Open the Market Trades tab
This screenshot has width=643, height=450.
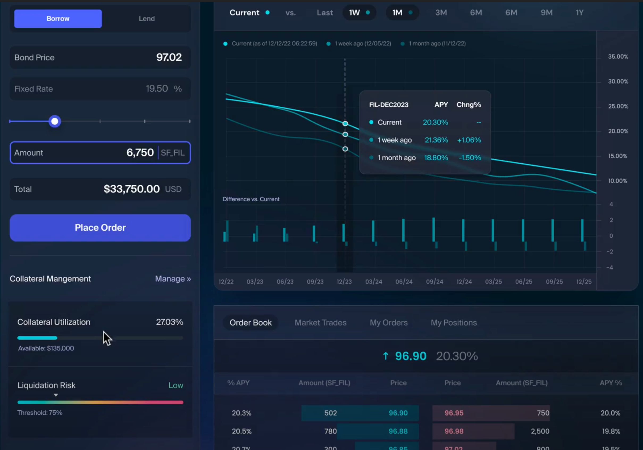click(320, 323)
